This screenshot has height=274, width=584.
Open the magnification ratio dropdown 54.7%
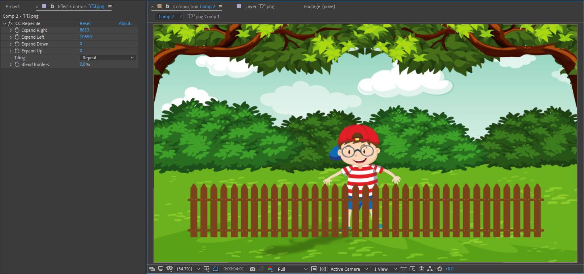188,269
